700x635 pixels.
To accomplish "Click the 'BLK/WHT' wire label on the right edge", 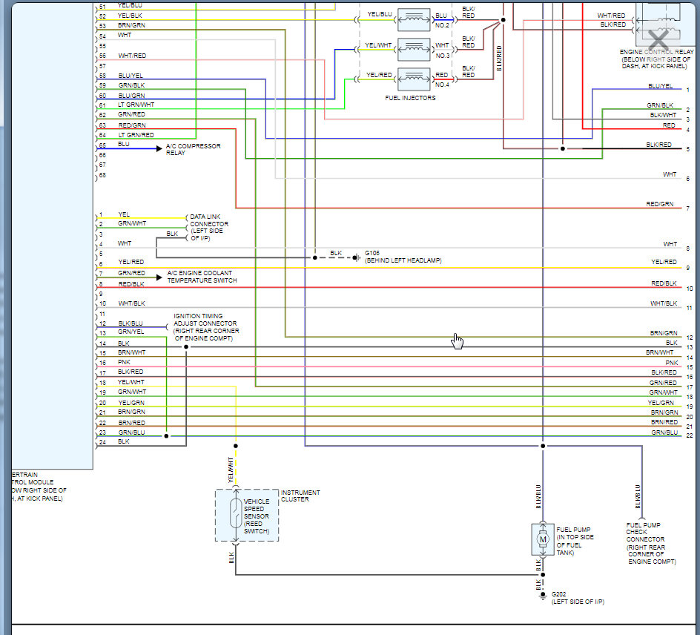I will [663, 115].
